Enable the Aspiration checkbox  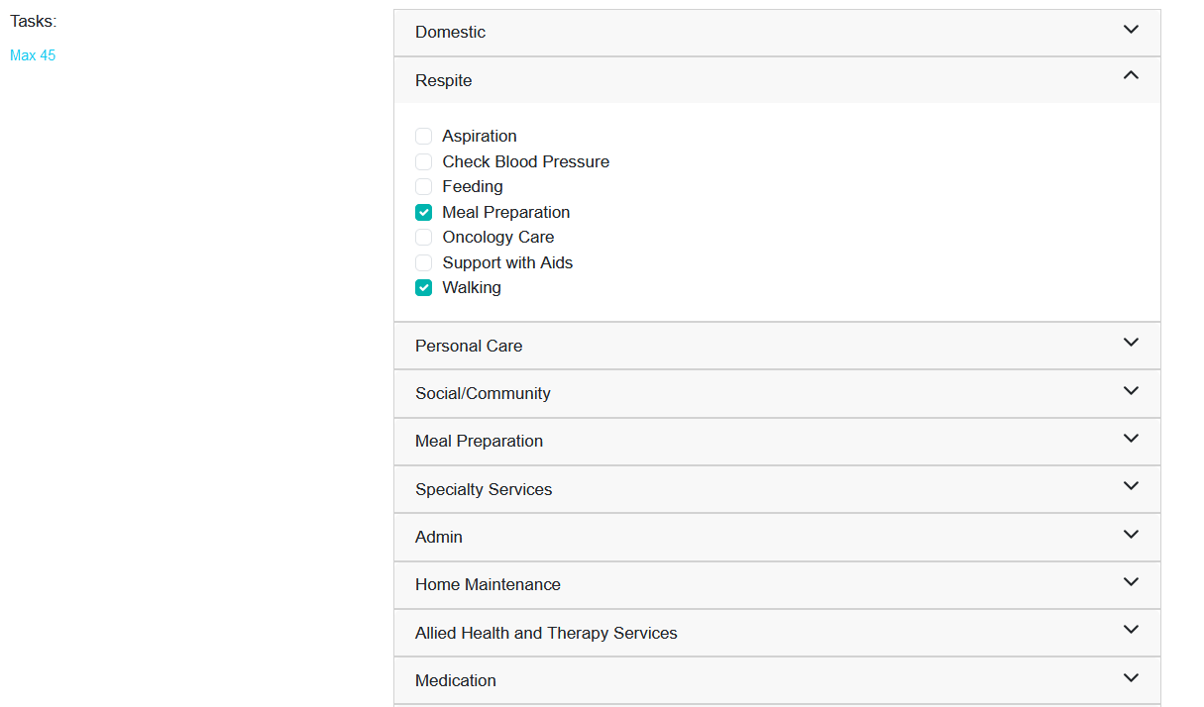pyautogui.click(x=424, y=137)
